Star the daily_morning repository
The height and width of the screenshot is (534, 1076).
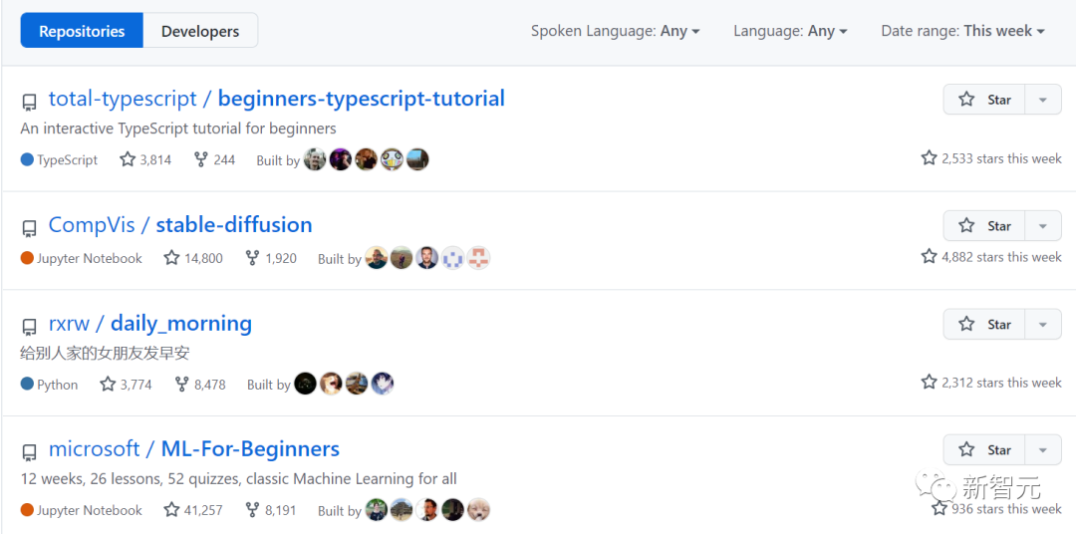(x=984, y=324)
